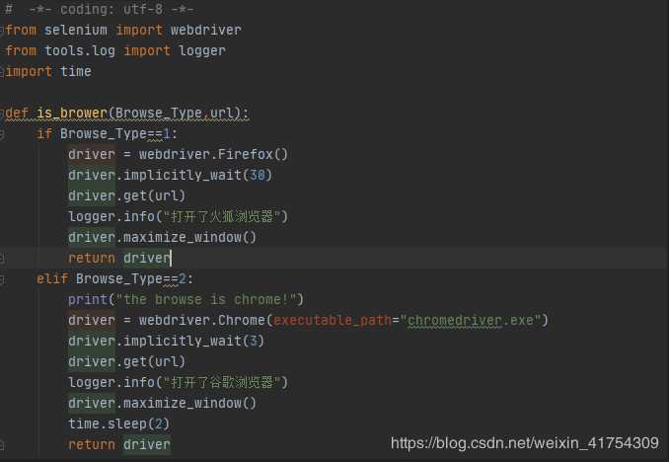Click the number 1 in Browse_Type==1

coord(167,134)
